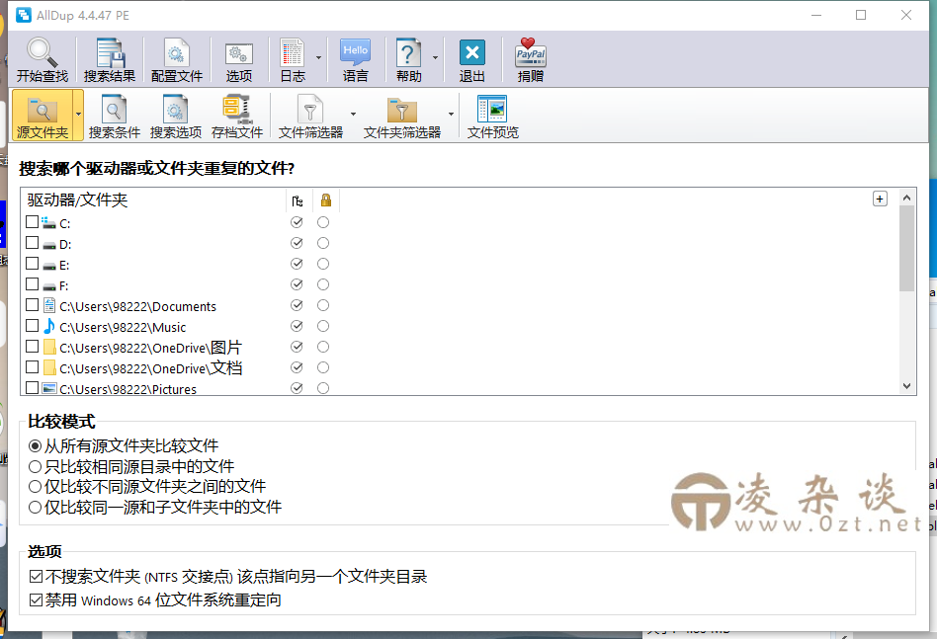Click the scroll up arrow of folder list

tap(906, 198)
